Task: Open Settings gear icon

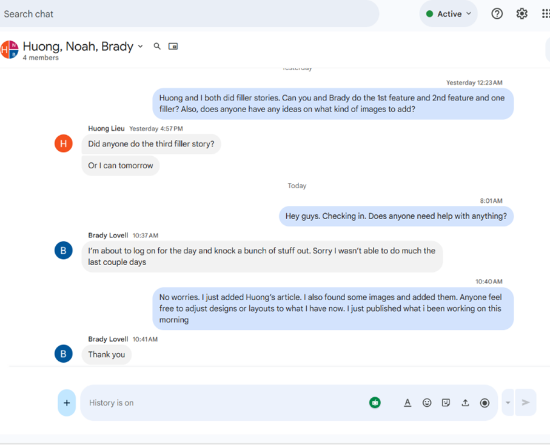Action: coord(521,14)
